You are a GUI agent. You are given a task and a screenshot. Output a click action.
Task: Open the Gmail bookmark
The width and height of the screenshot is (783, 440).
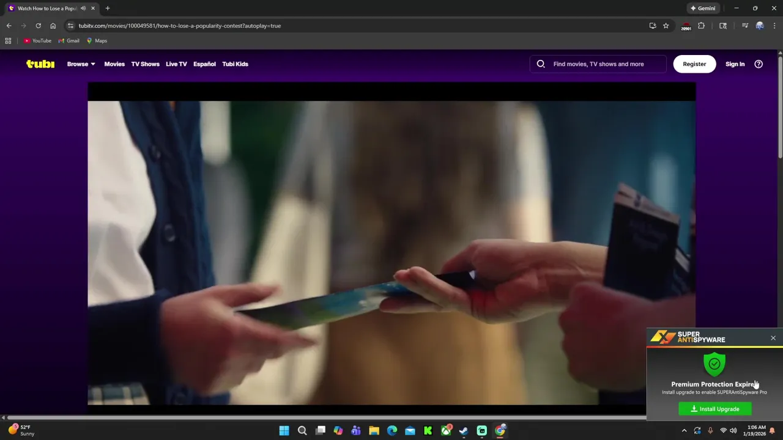[x=69, y=40]
